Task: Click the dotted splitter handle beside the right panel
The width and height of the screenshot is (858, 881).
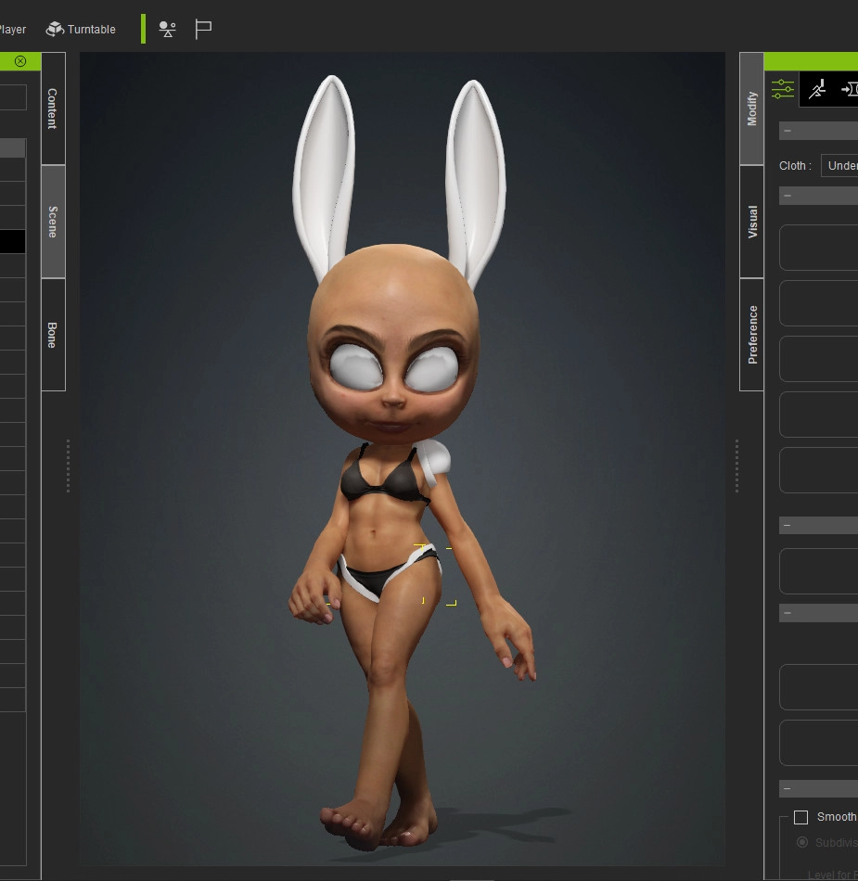Action: tap(736, 466)
